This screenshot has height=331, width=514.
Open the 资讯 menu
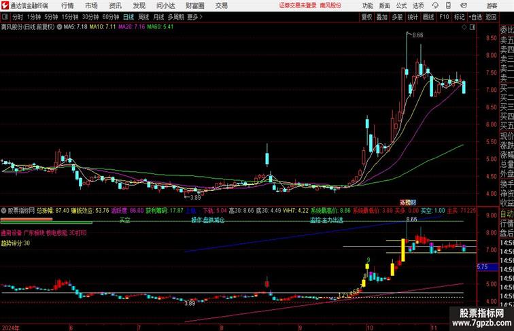click(116, 5)
